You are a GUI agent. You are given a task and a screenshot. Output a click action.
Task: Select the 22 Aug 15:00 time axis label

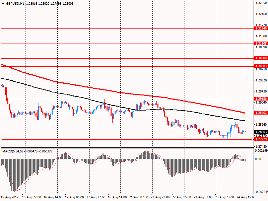point(182,197)
